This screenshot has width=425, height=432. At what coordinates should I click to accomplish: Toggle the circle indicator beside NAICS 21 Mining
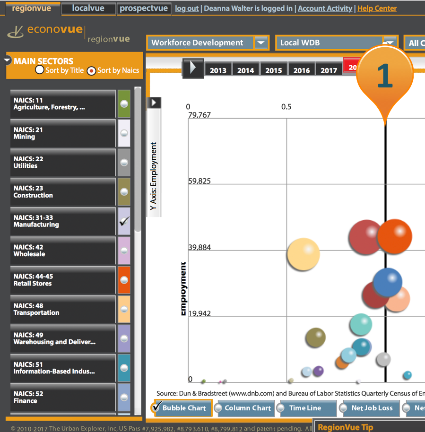(124, 133)
